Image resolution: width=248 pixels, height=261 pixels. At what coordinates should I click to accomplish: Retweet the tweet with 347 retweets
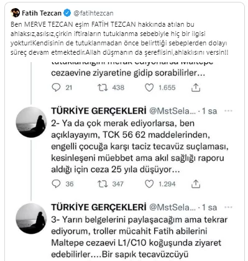103,184
